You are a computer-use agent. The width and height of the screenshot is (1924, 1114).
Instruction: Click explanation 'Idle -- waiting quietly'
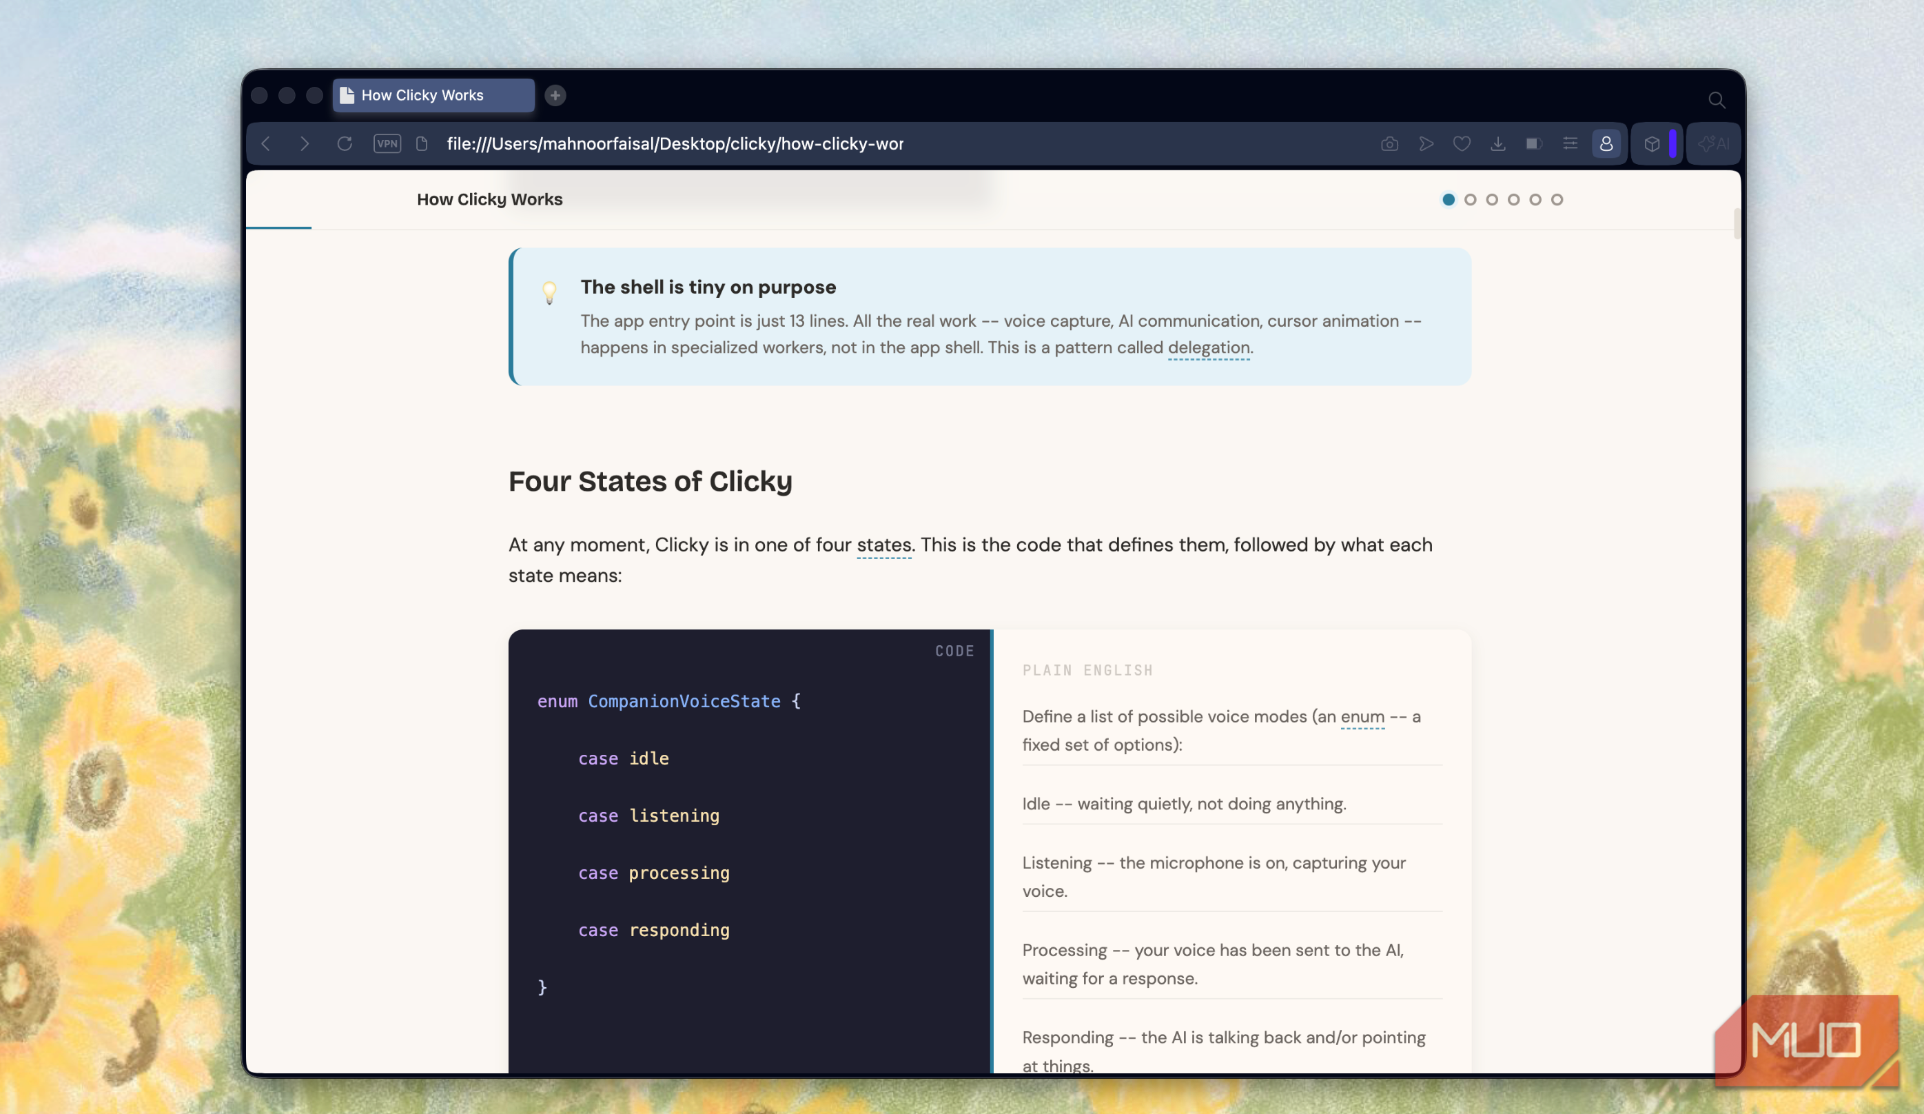click(1184, 804)
